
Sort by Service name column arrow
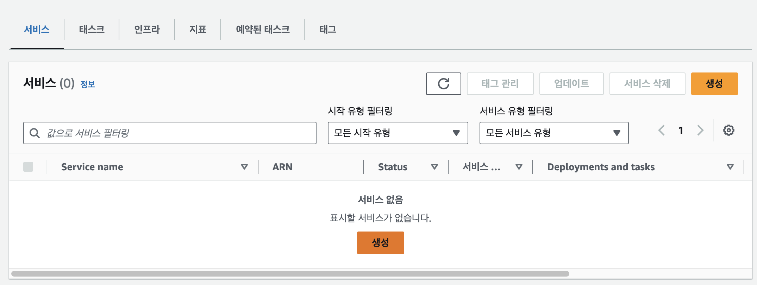pos(244,167)
